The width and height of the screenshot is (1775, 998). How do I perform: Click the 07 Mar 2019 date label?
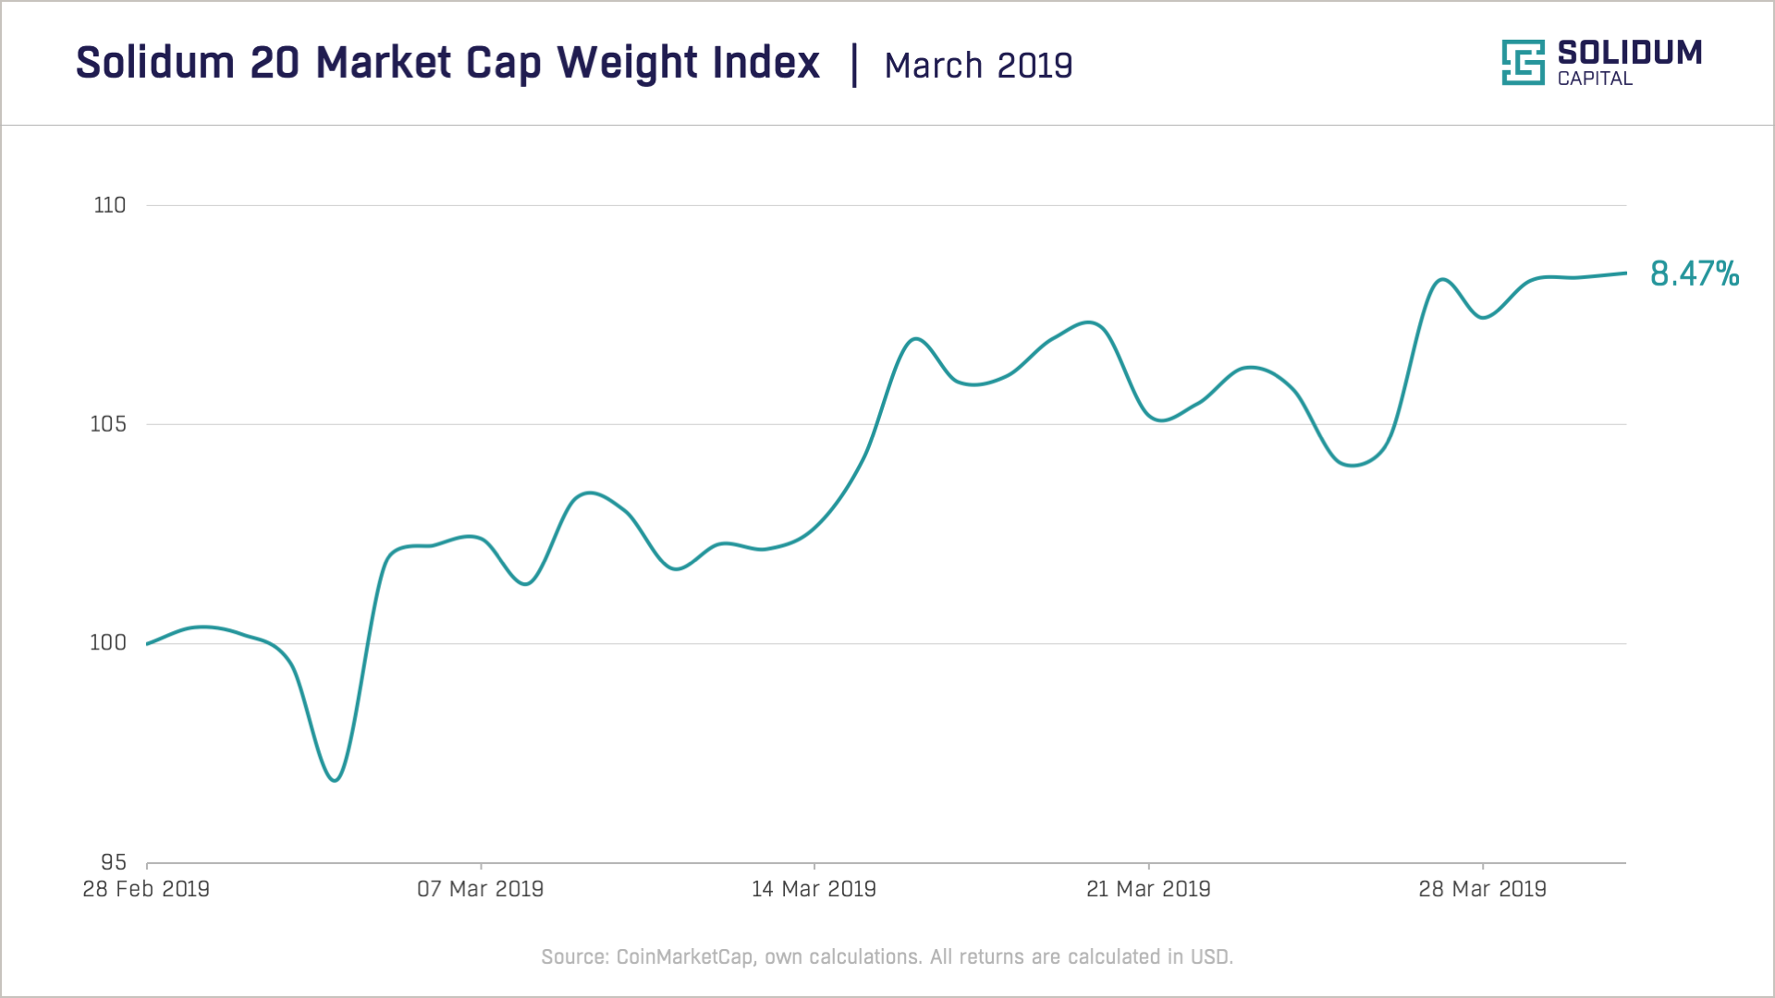point(480,889)
